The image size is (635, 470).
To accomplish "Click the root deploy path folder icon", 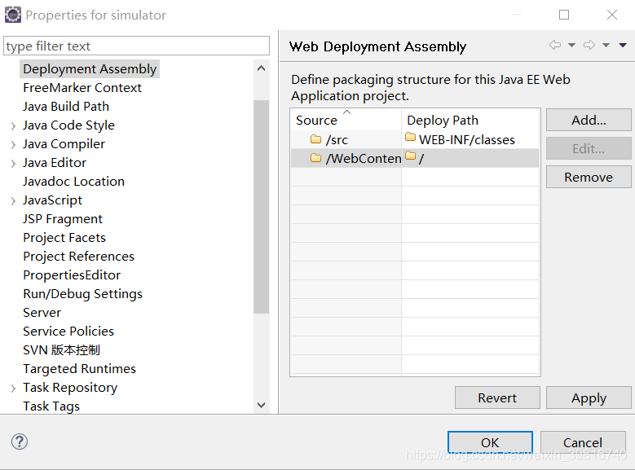I will pos(410,156).
